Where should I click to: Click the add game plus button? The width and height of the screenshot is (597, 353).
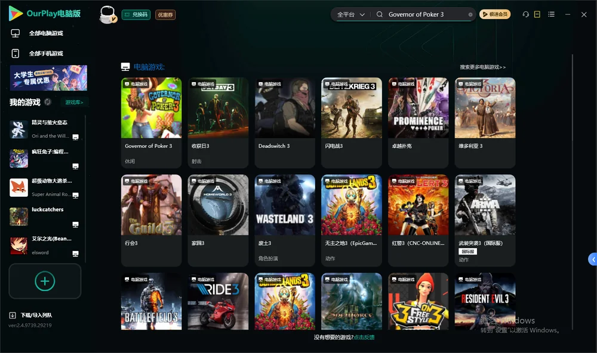(45, 281)
